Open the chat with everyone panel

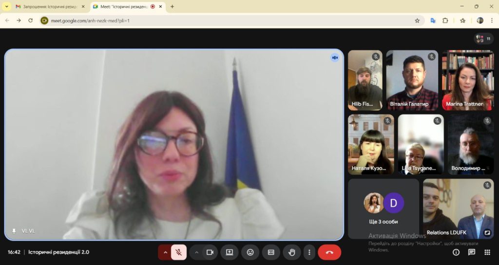[x=472, y=252]
